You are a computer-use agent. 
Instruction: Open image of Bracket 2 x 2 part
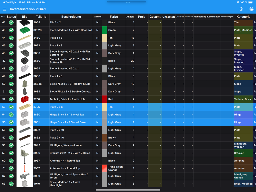25,153
